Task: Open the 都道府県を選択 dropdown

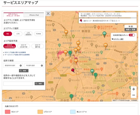Action: coord(13,65)
